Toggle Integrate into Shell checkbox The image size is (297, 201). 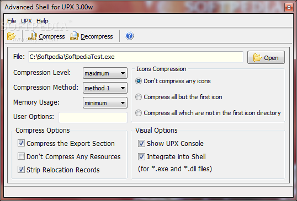[x=141, y=156]
